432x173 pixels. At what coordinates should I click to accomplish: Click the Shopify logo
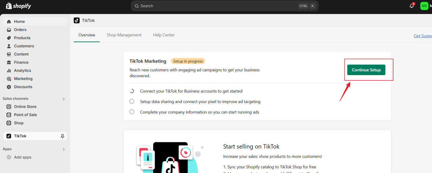point(18,6)
